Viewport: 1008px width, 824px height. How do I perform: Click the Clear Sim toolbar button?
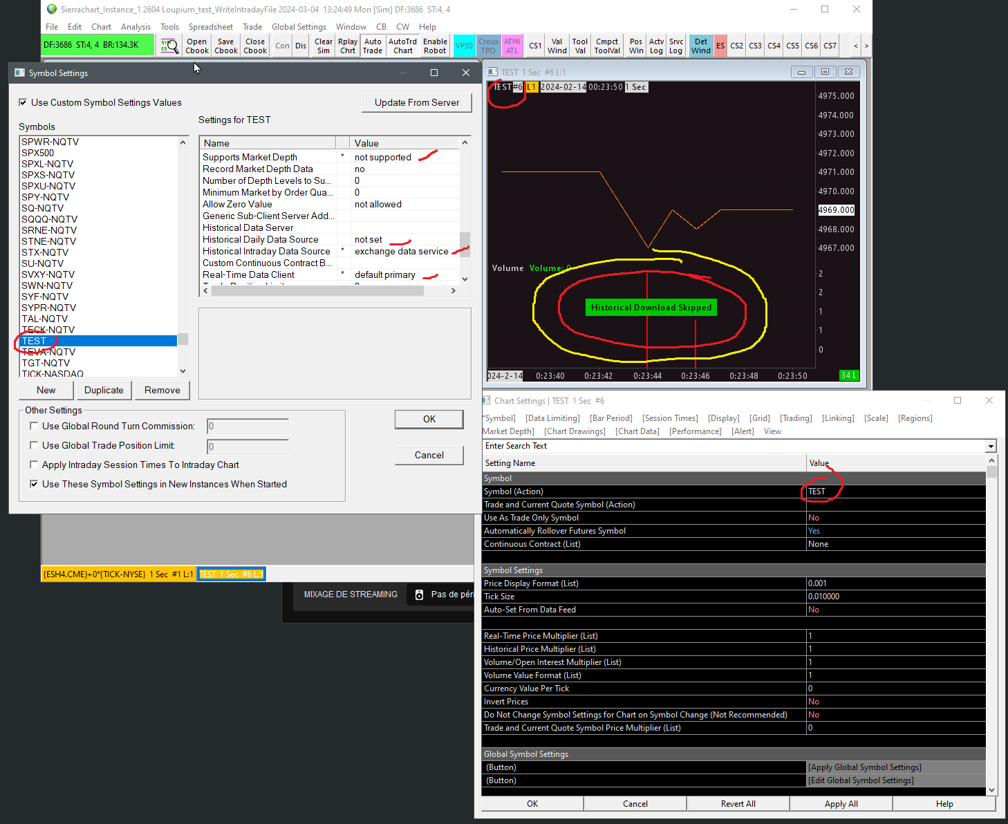[x=324, y=46]
